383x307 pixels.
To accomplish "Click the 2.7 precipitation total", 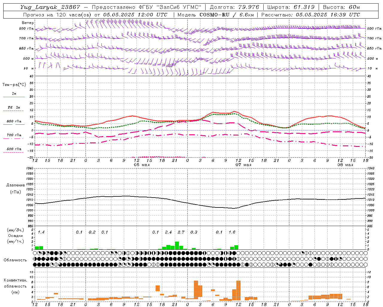I will (181, 232).
